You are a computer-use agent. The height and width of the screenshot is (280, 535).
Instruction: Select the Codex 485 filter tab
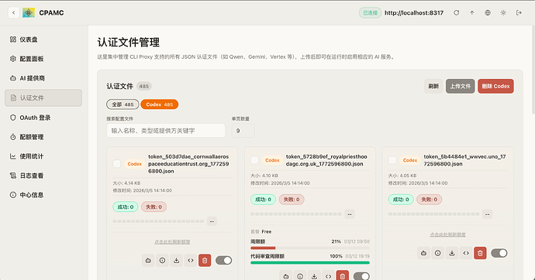[x=160, y=104]
